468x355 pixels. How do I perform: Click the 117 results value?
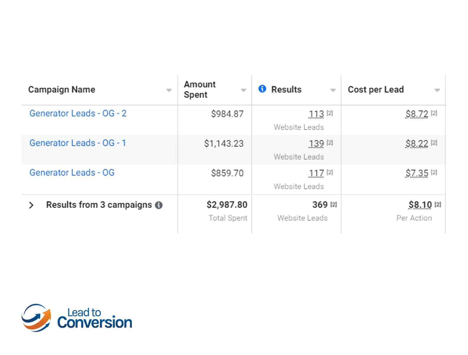316,173
